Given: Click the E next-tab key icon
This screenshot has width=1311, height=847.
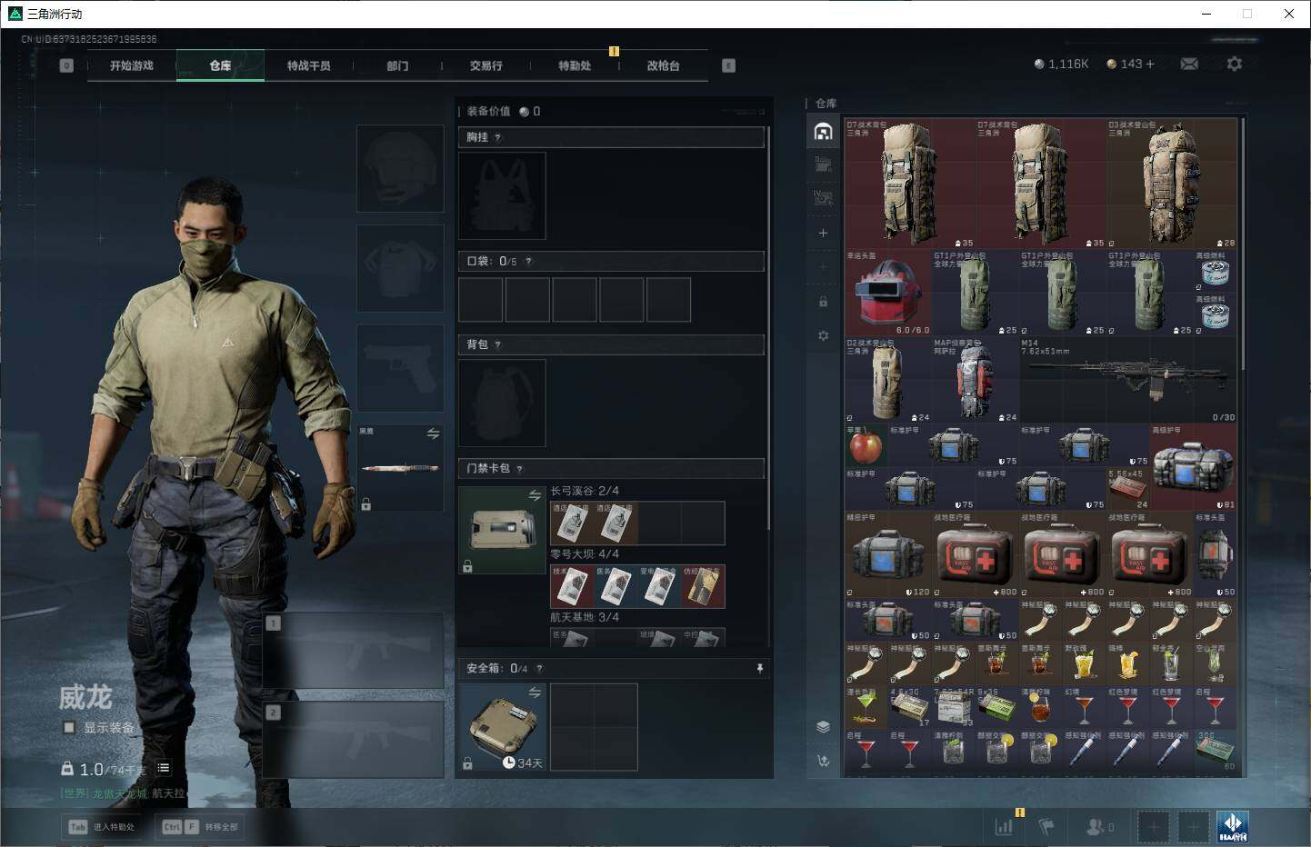Looking at the screenshot, I should pos(728,65).
